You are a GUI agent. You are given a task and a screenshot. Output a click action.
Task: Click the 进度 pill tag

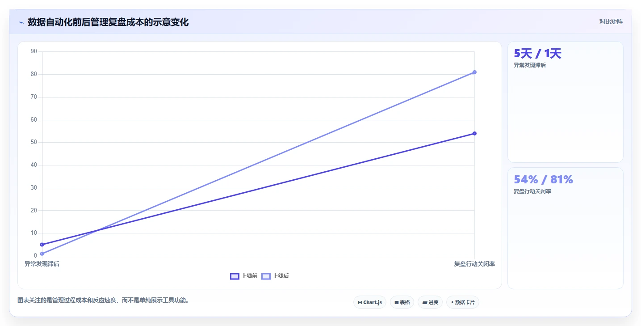tap(430, 302)
